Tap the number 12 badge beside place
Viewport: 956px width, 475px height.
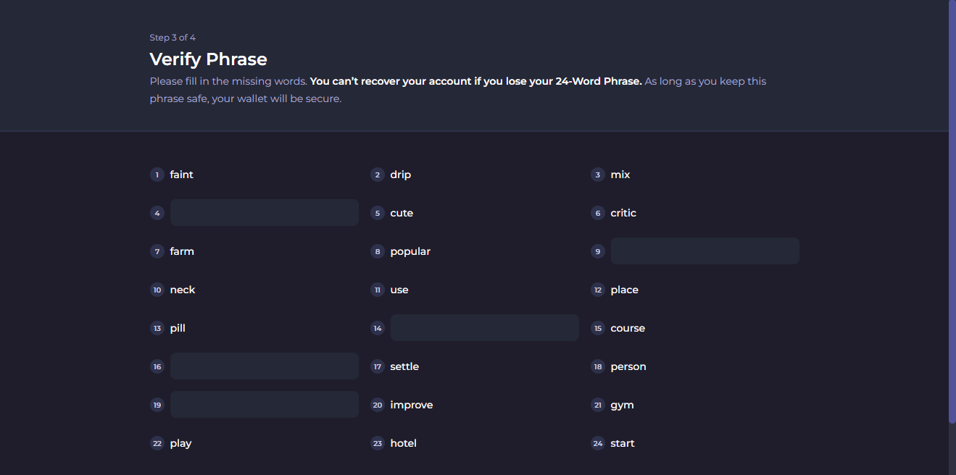(x=597, y=290)
